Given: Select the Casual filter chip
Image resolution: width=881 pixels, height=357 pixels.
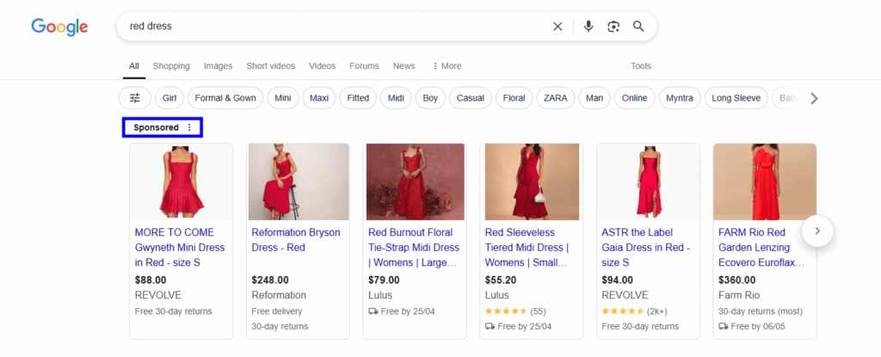Looking at the screenshot, I should coord(471,98).
